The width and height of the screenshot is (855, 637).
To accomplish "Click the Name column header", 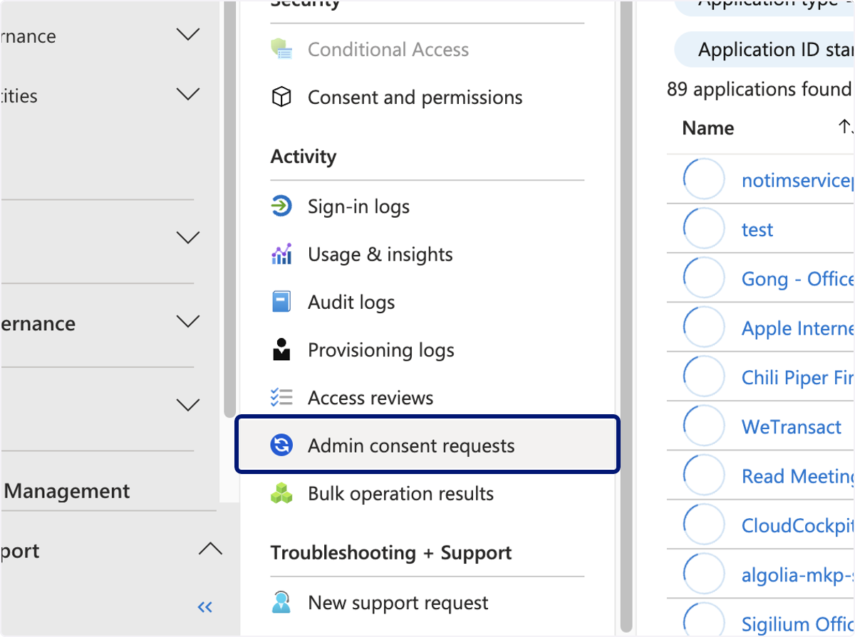I will pos(708,128).
